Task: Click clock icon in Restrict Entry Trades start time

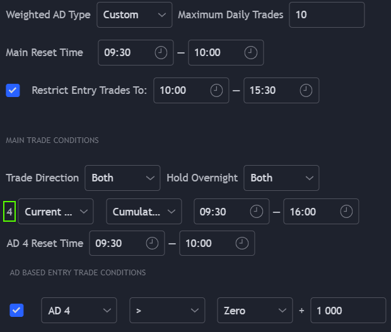Action: tap(216, 91)
